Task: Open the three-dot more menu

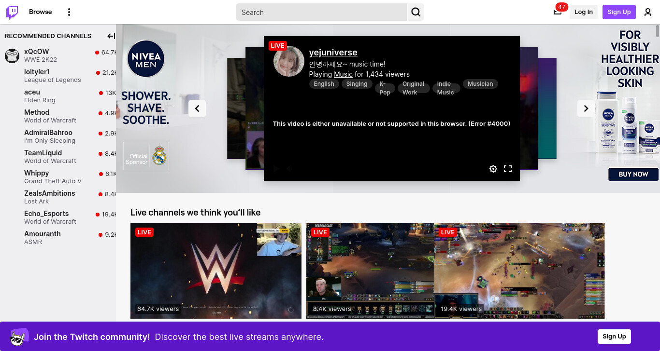Action: [x=69, y=12]
